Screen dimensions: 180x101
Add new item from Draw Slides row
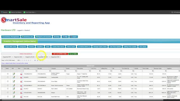21,81
